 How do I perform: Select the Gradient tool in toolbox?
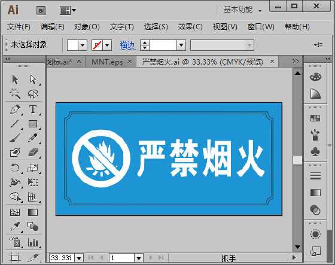pyautogui.click(x=33, y=212)
